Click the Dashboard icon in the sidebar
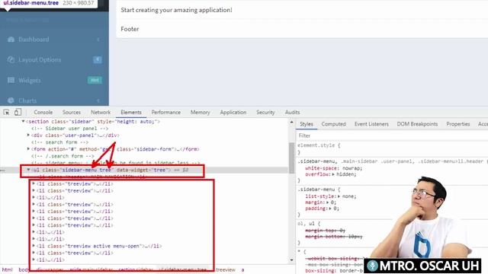The image size is (488, 274). tap(11, 40)
